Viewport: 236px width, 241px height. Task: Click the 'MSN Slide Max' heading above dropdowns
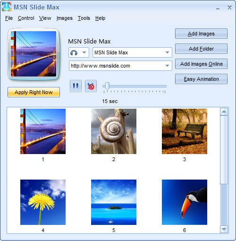(x=89, y=42)
